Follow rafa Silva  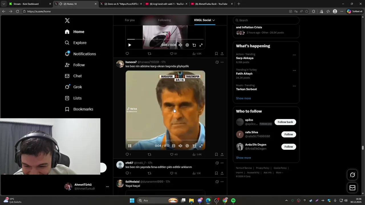point(289,134)
